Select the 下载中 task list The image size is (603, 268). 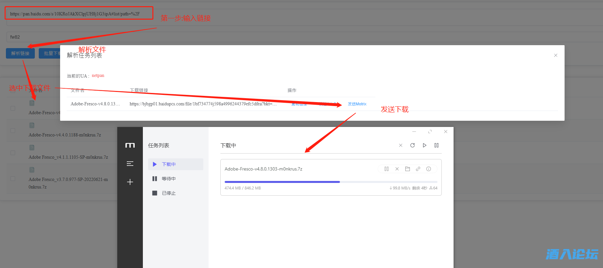[168, 164]
